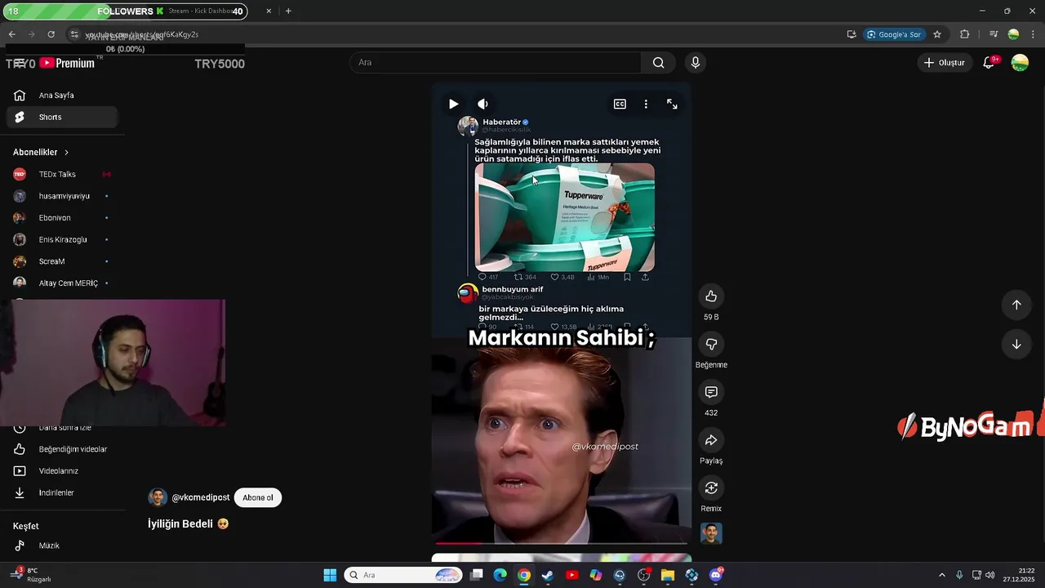This screenshot has height=588, width=1045.
Task: Open a new browser tab
Action: 288,11
